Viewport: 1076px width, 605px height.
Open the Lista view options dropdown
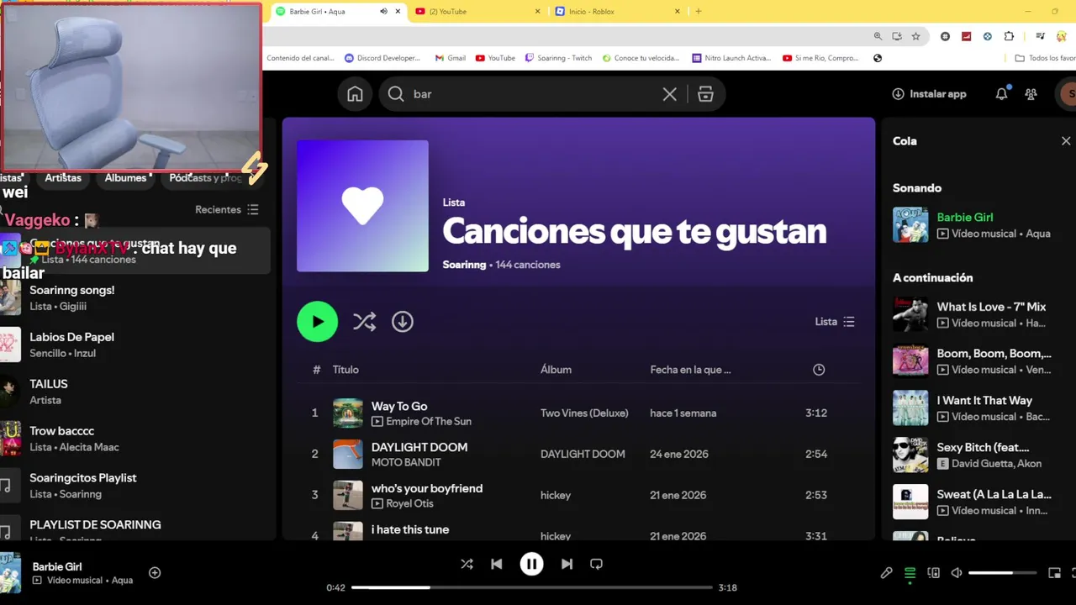835,322
